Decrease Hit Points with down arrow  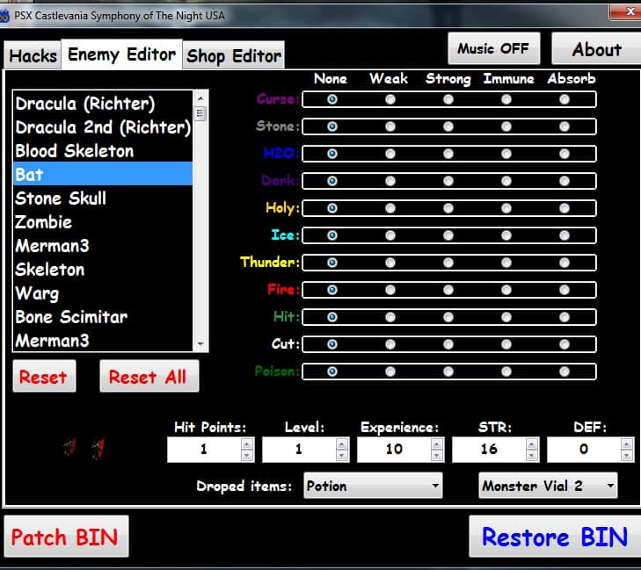coord(247,455)
